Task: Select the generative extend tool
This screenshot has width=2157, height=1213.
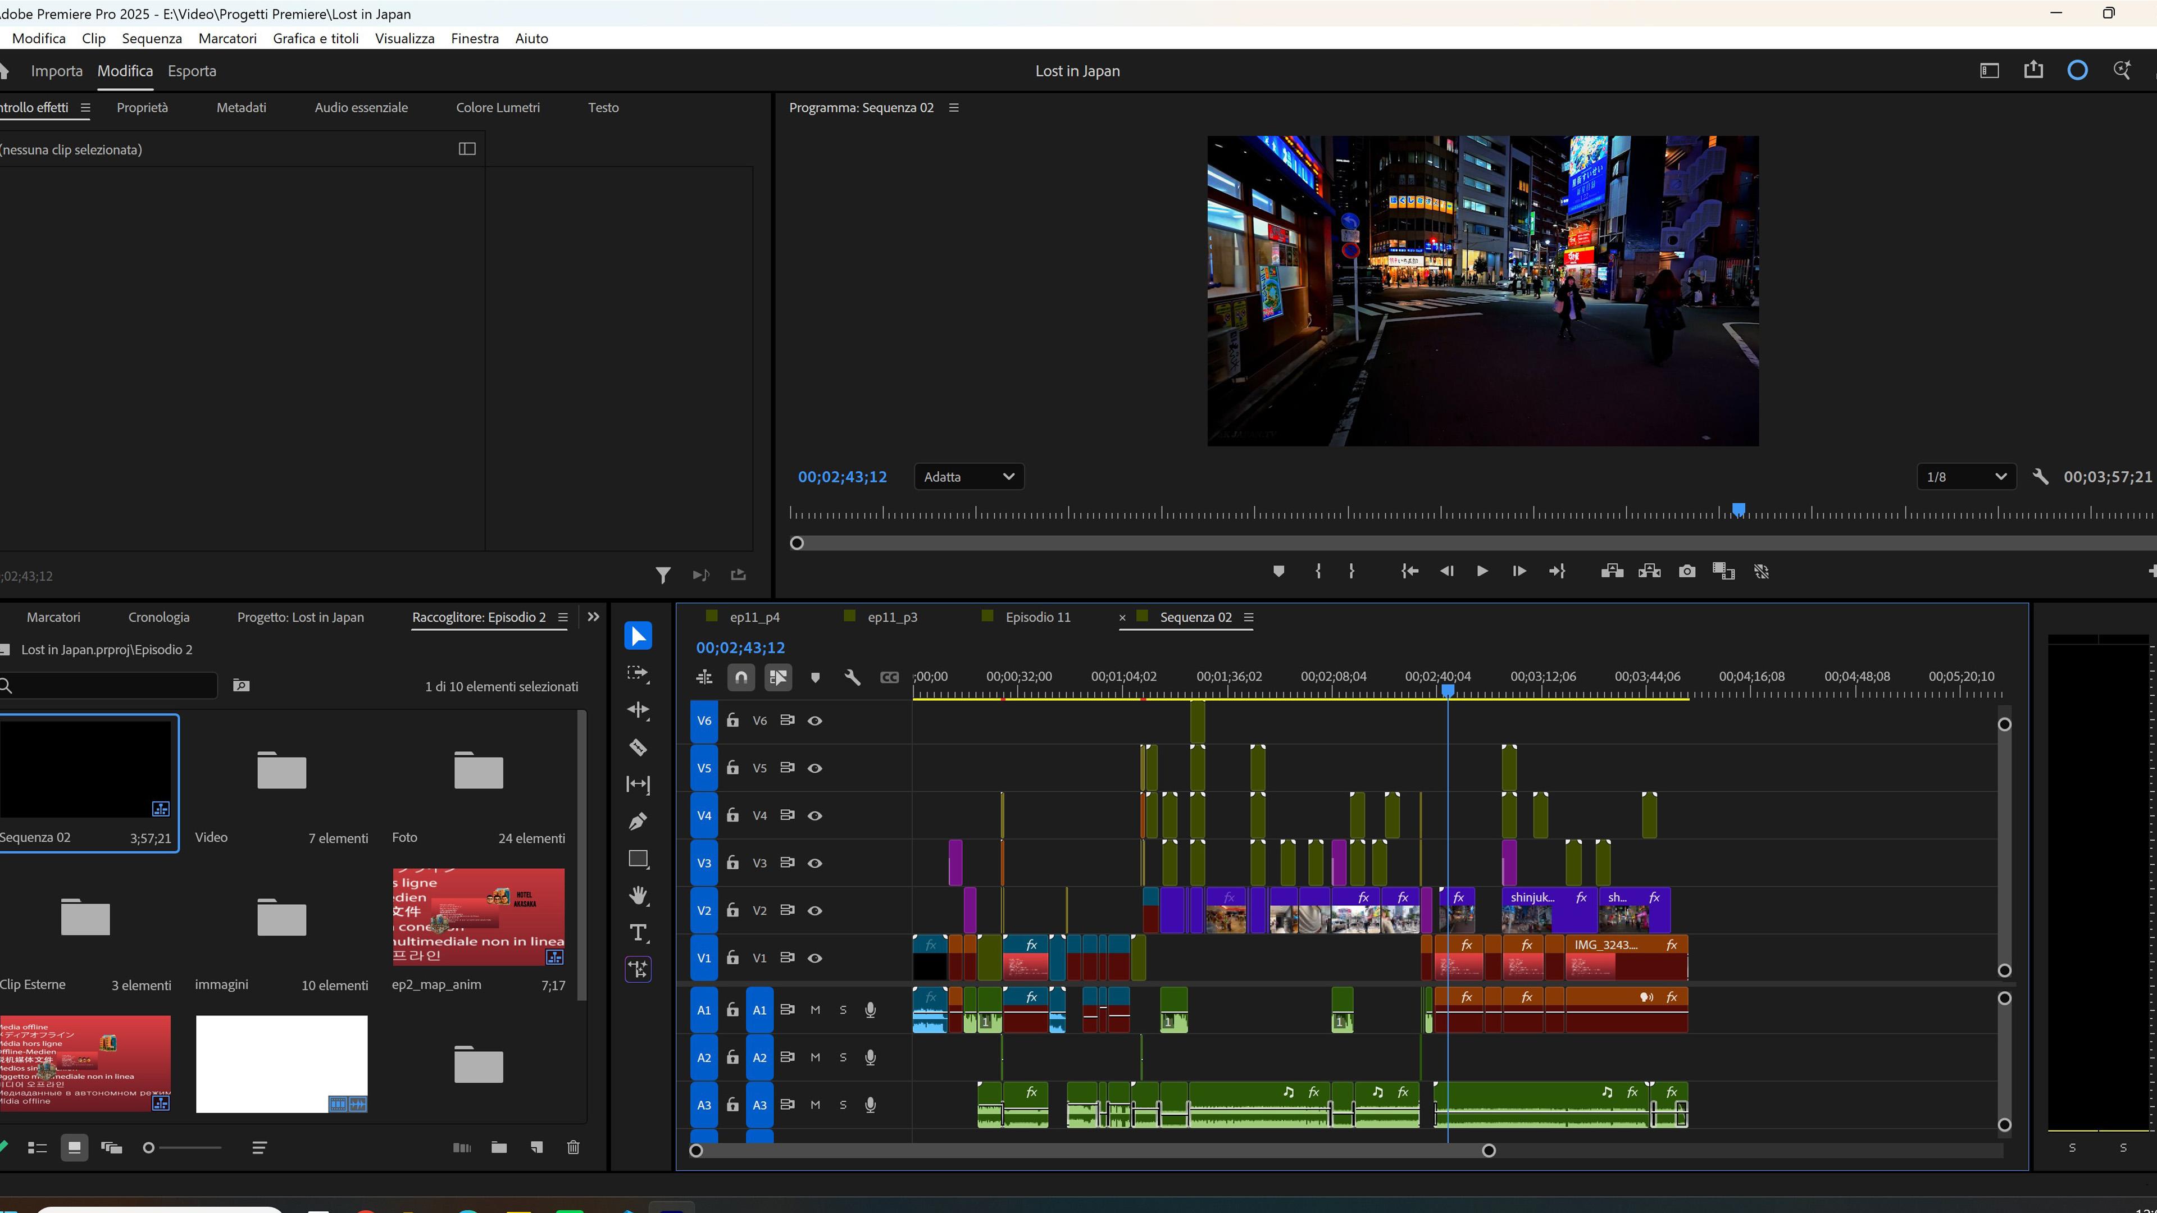Action: 638,969
